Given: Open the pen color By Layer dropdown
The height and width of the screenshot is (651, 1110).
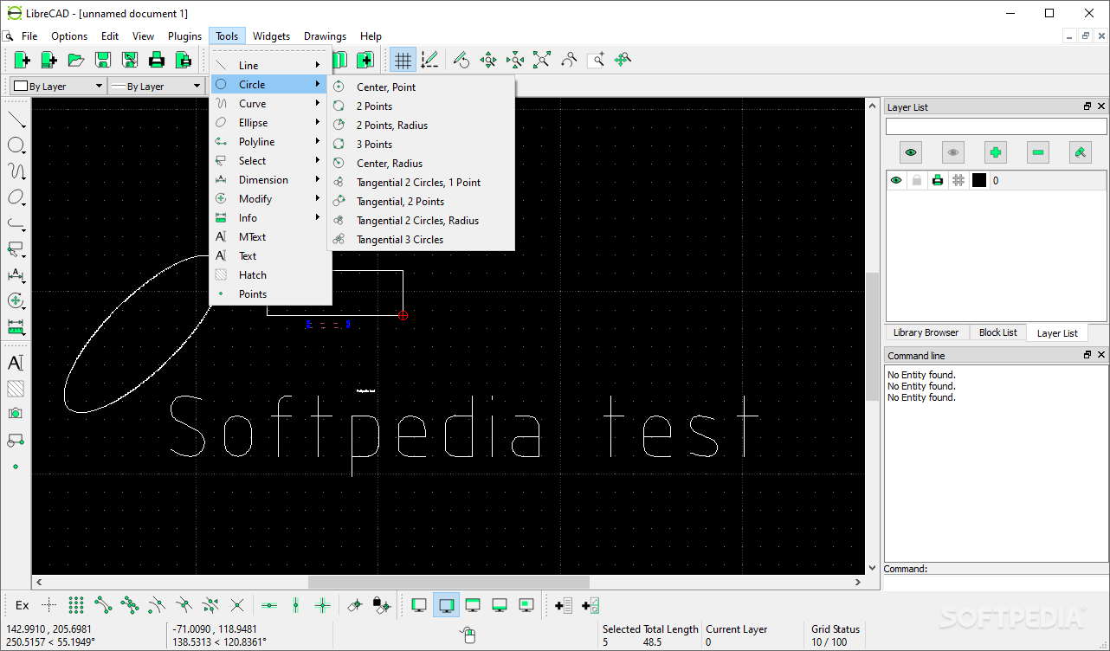Looking at the screenshot, I should point(58,86).
